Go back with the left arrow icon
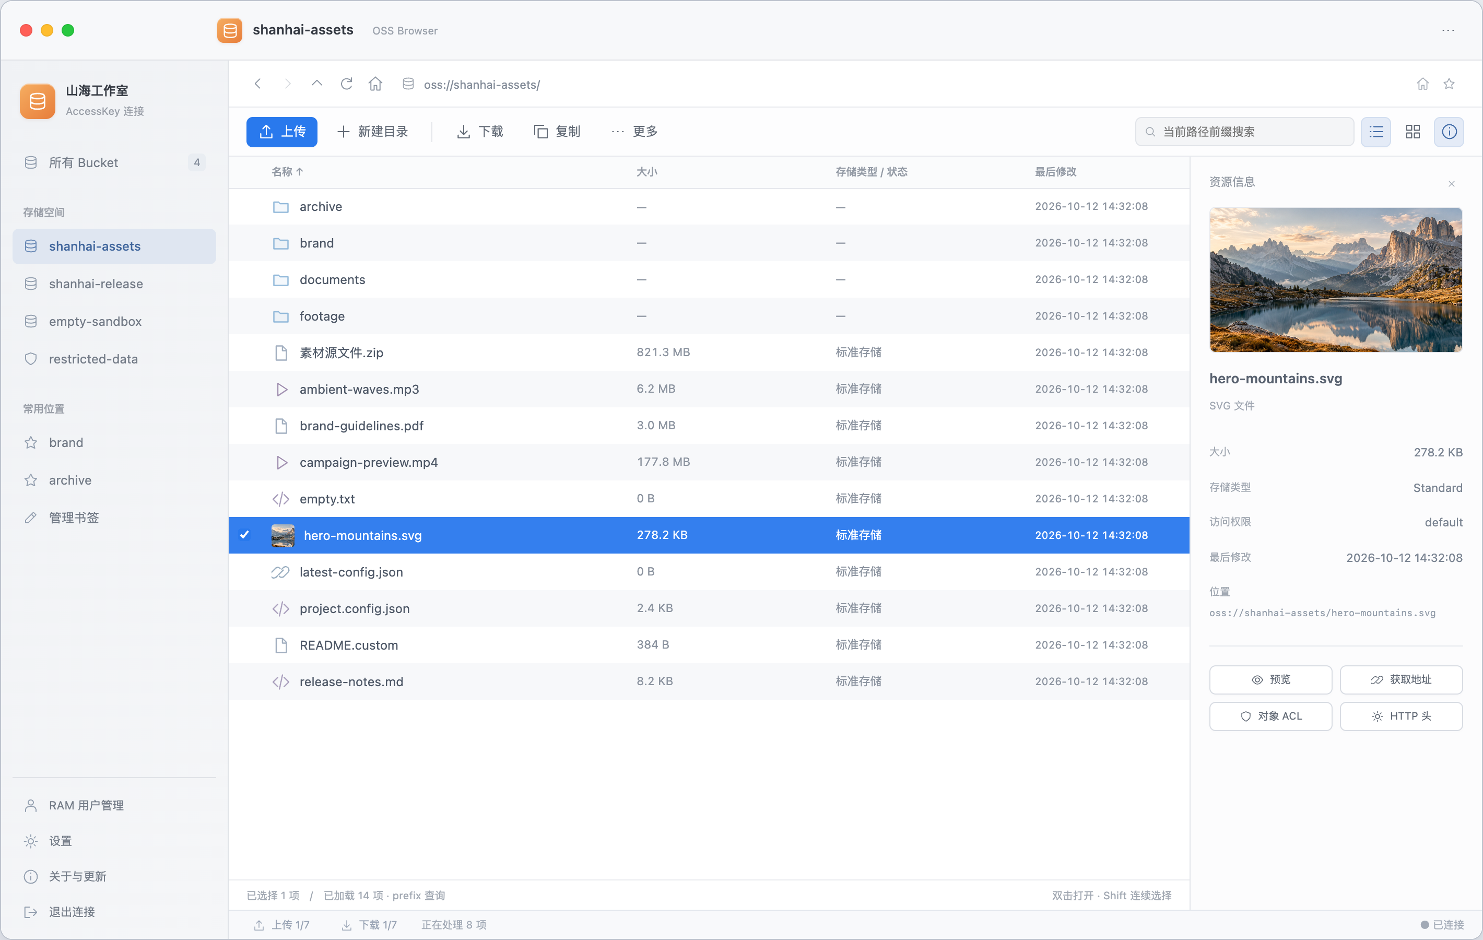The height and width of the screenshot is (940, 1483). tap(258, 84)
